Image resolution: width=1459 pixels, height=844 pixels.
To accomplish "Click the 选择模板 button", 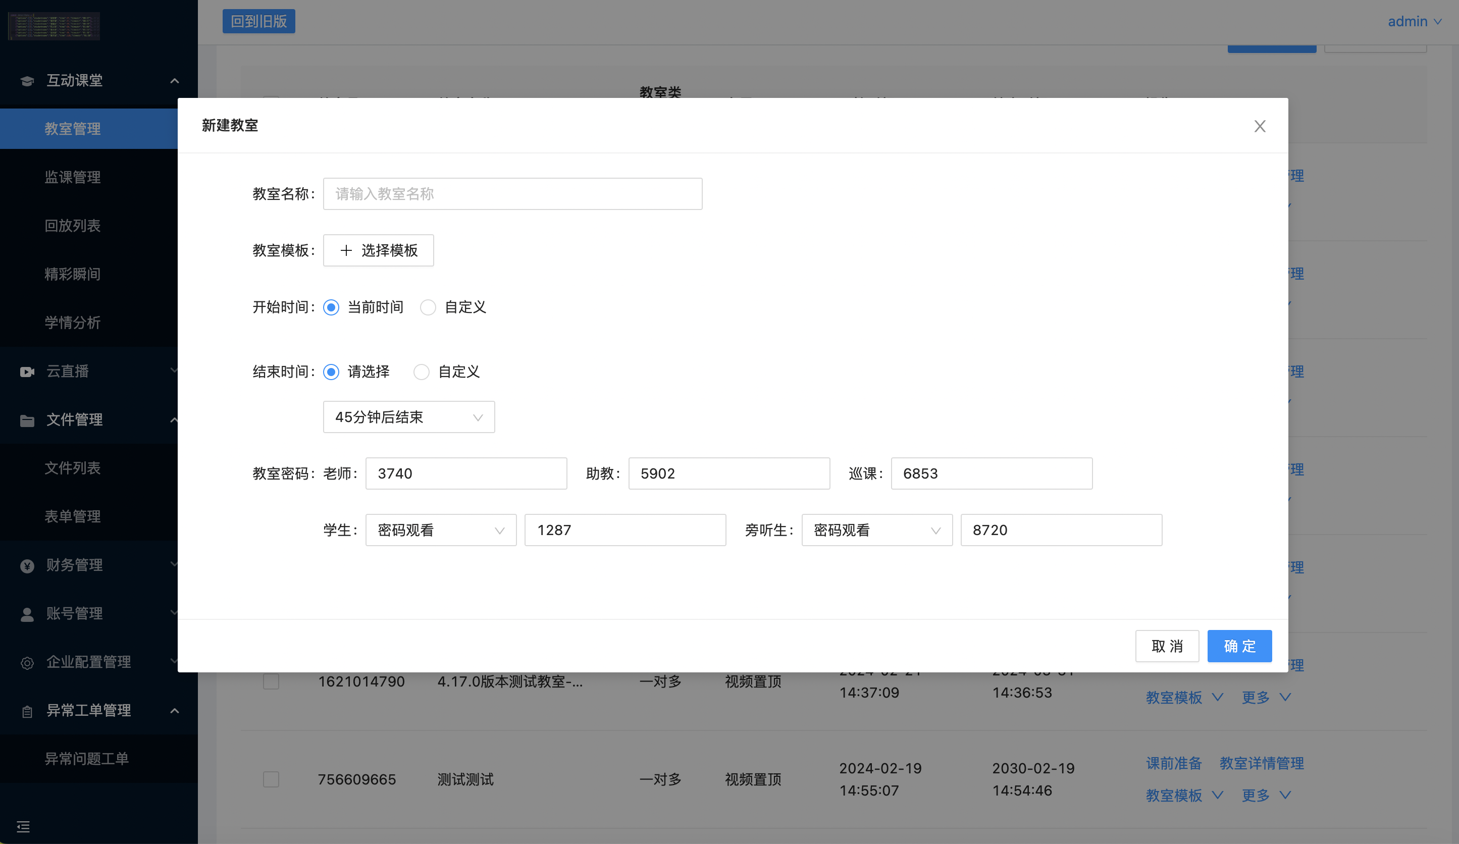I will [x=378, y=250].
